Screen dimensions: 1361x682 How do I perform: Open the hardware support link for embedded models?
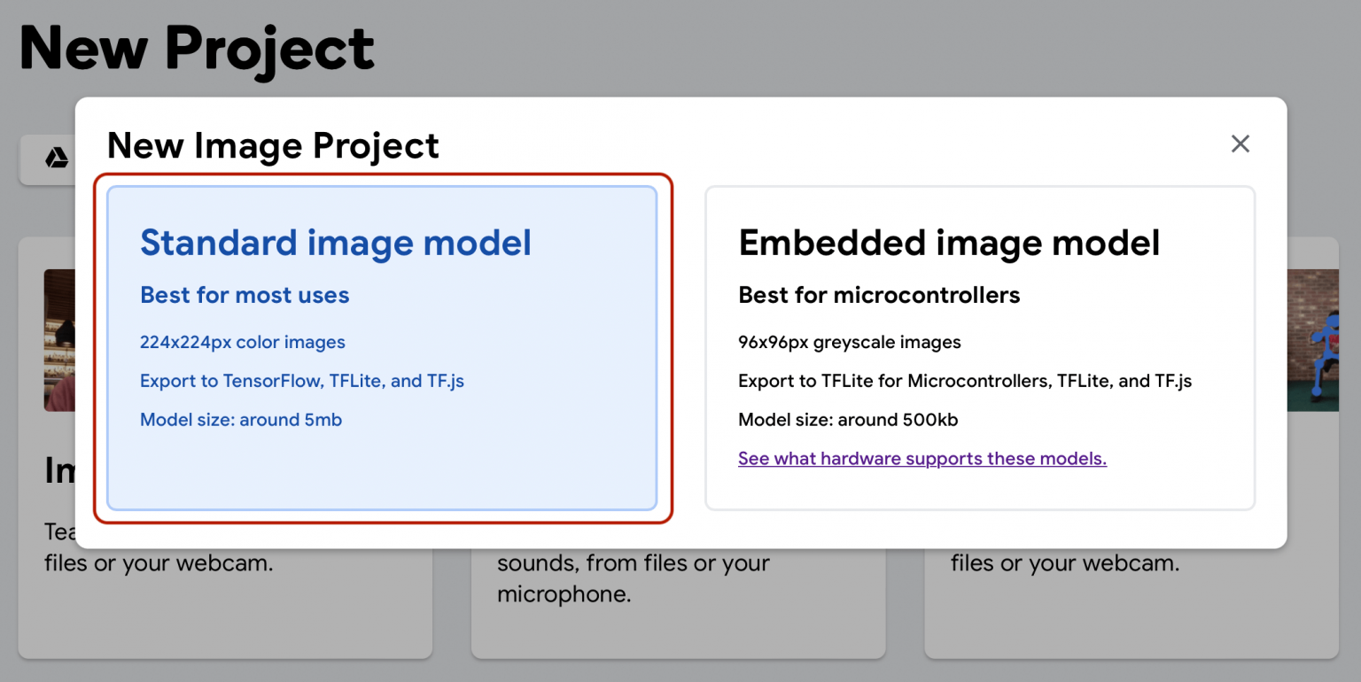tap(922, 458)
